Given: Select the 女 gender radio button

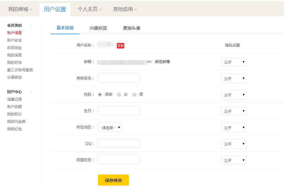Looking at the screenshot, I should coord(119,94).
